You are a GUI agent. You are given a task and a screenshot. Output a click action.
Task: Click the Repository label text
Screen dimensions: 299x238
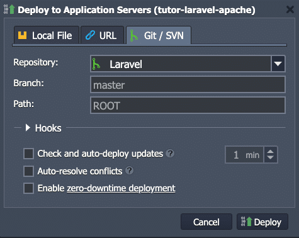coord(36,62)
